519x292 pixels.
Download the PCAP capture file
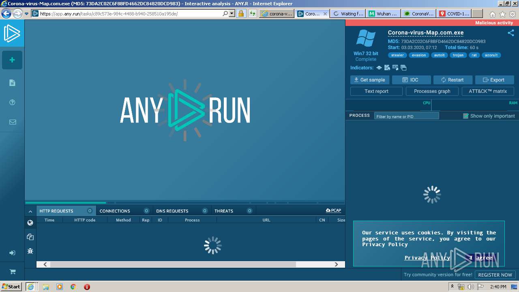coord(333,210)
